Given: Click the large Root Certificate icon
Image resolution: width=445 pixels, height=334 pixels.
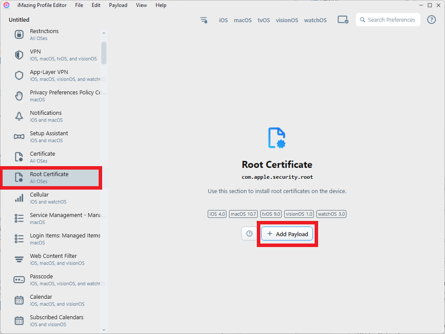Looking at the screenshot, I should pos(277,138).
